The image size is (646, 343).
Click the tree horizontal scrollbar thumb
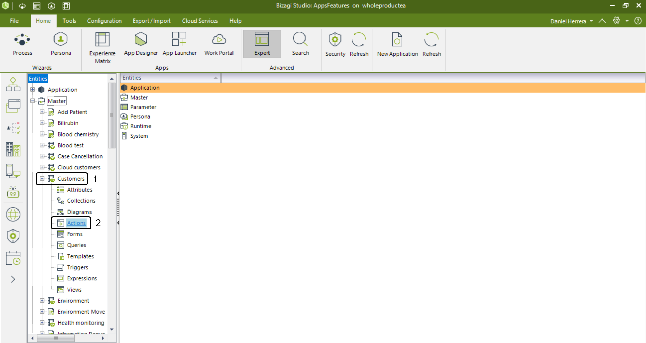point(56,338)
